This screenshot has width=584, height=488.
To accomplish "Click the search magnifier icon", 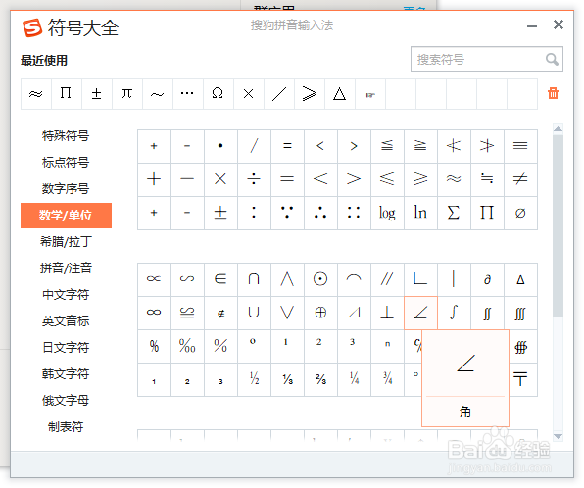I will [552, 59].
